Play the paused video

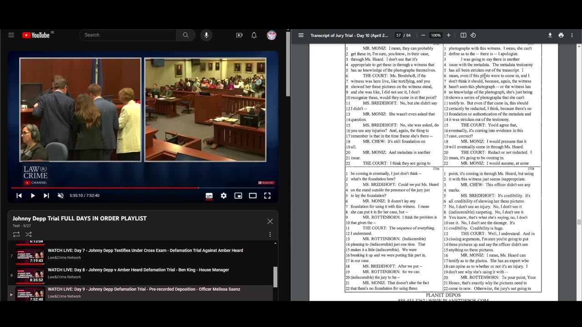pos(33,195)
